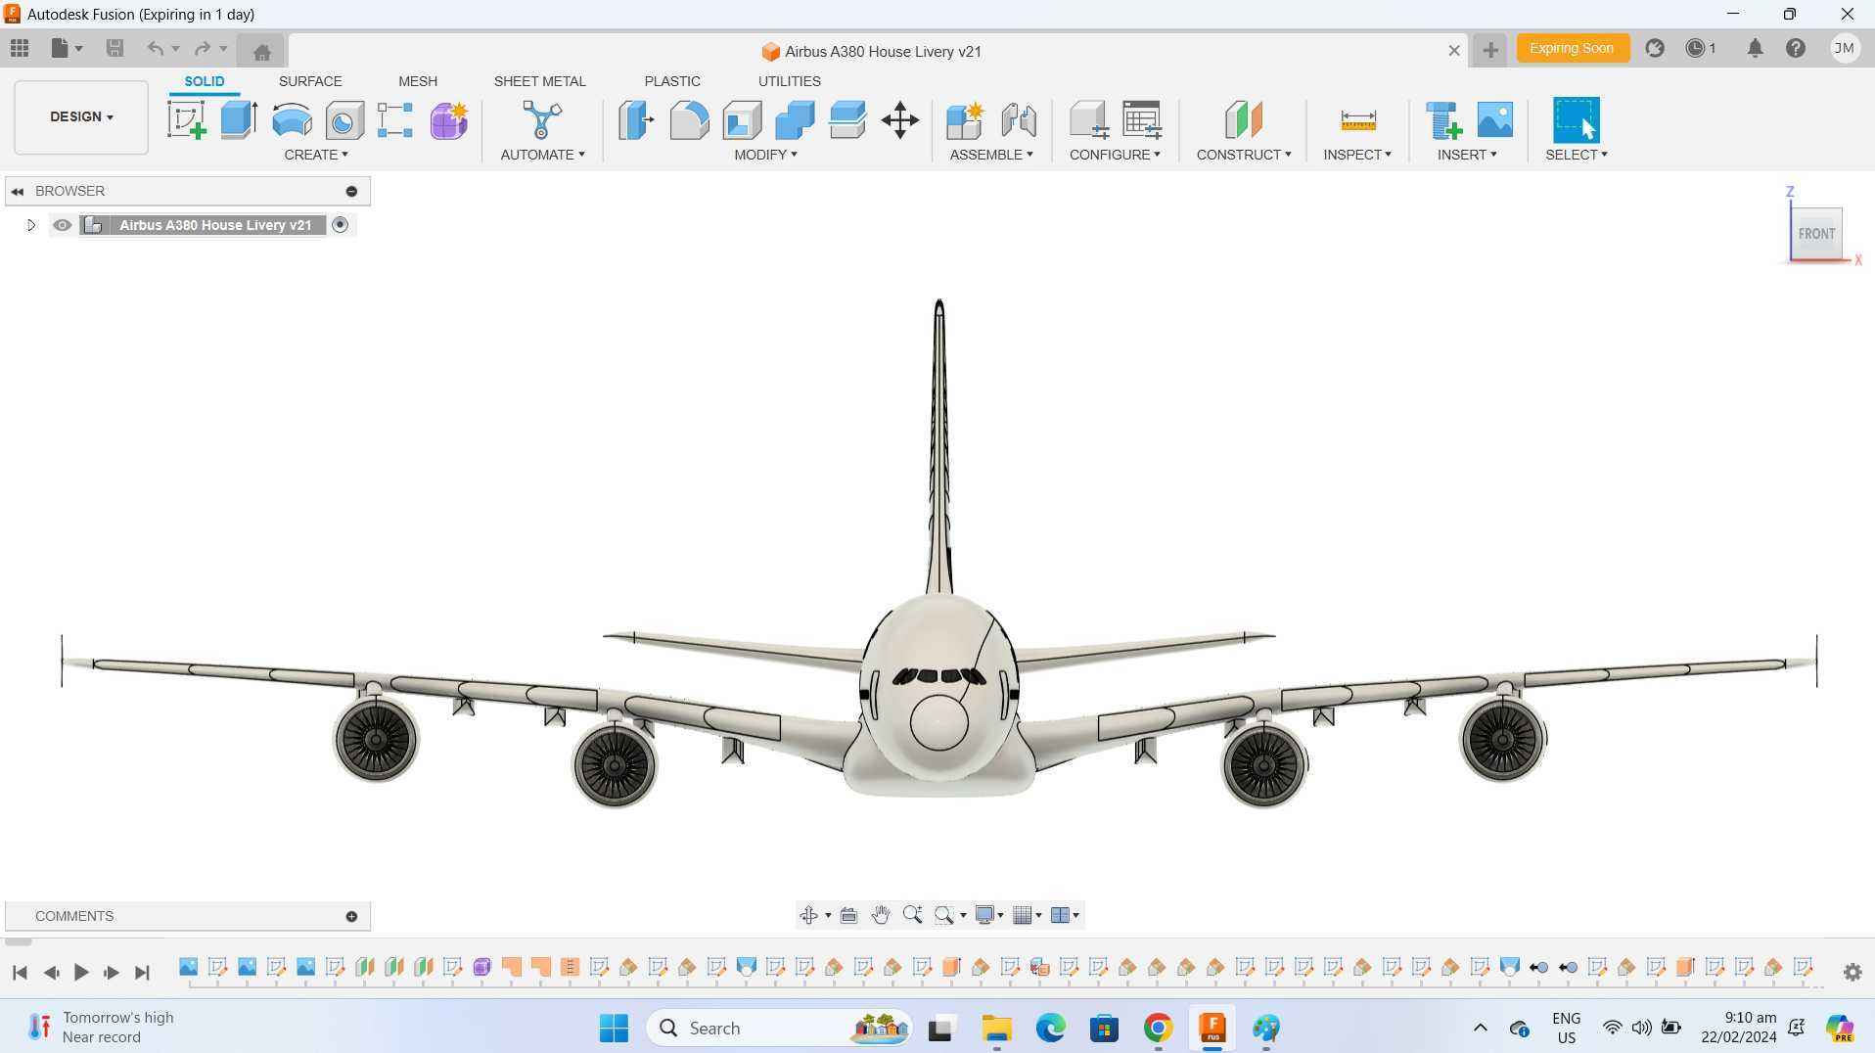
Task: Open the ASSEMBLE menu dropdown
Action: click(991, 155)
